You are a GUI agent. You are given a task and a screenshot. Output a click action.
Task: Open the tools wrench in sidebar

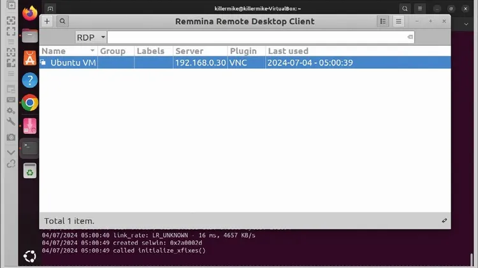(11, 122)
